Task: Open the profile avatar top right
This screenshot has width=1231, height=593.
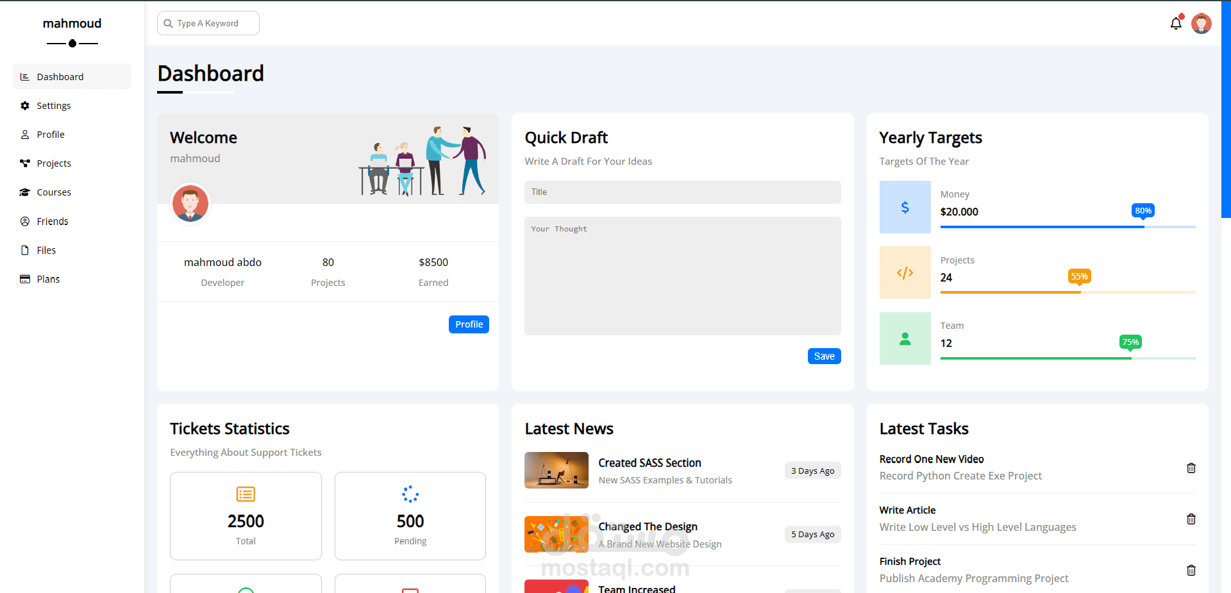Action: 1202,23
